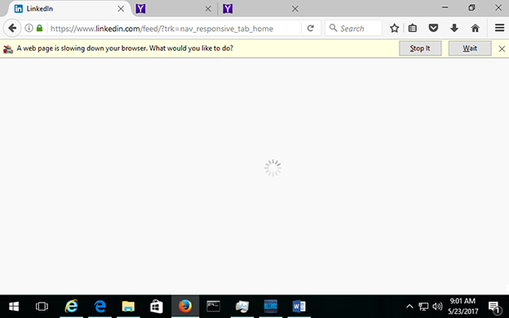Open the performance monitor app in taskbar
This screenshot has height=318, width=509.
242,307
